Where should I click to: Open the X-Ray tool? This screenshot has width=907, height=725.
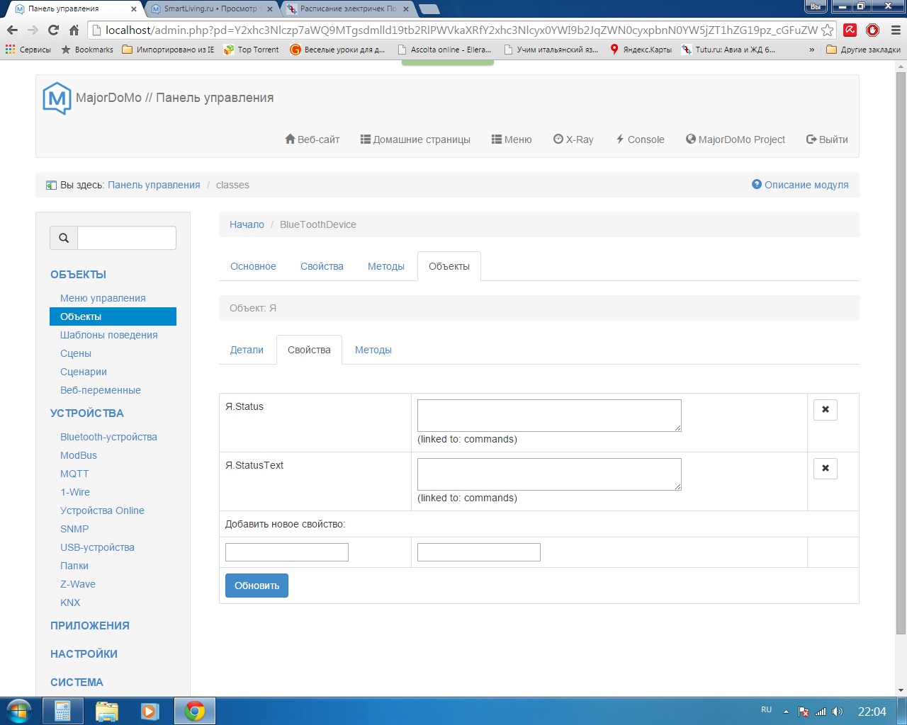click(573, 139)
